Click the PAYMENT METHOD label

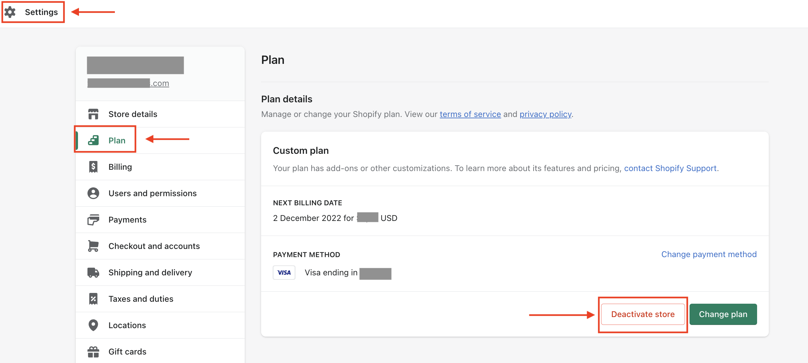point(307,254)
